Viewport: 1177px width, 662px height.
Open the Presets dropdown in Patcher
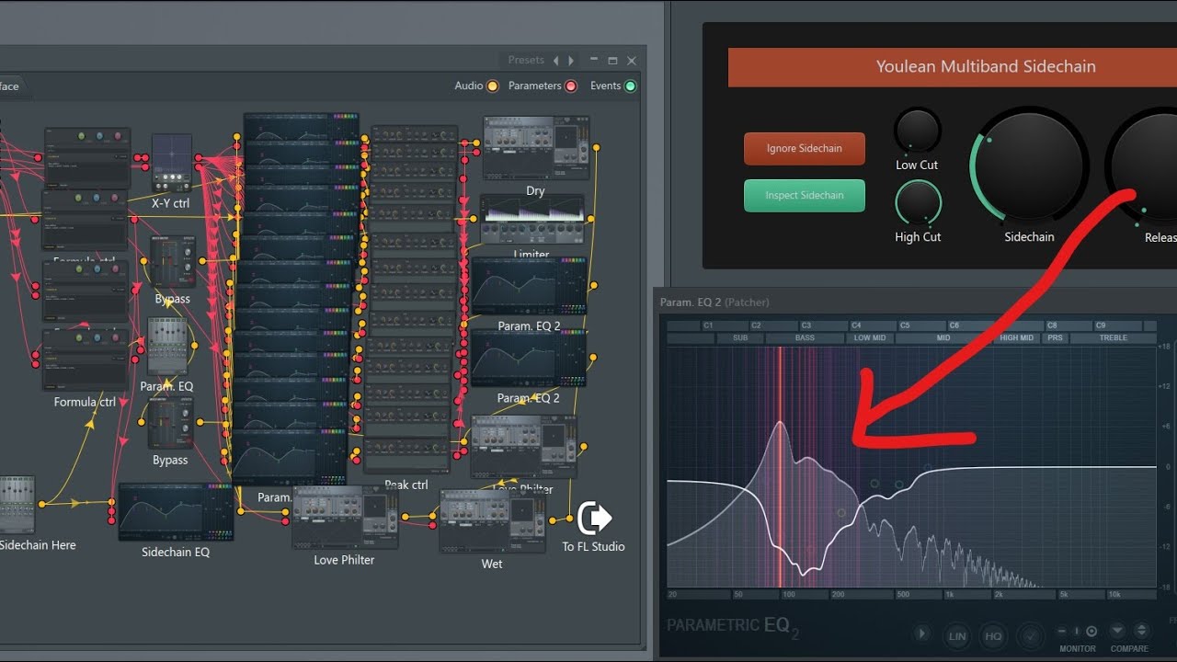pos(526,61)
